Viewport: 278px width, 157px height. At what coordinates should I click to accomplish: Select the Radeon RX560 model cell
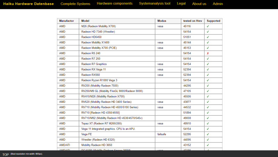point(117,75)
